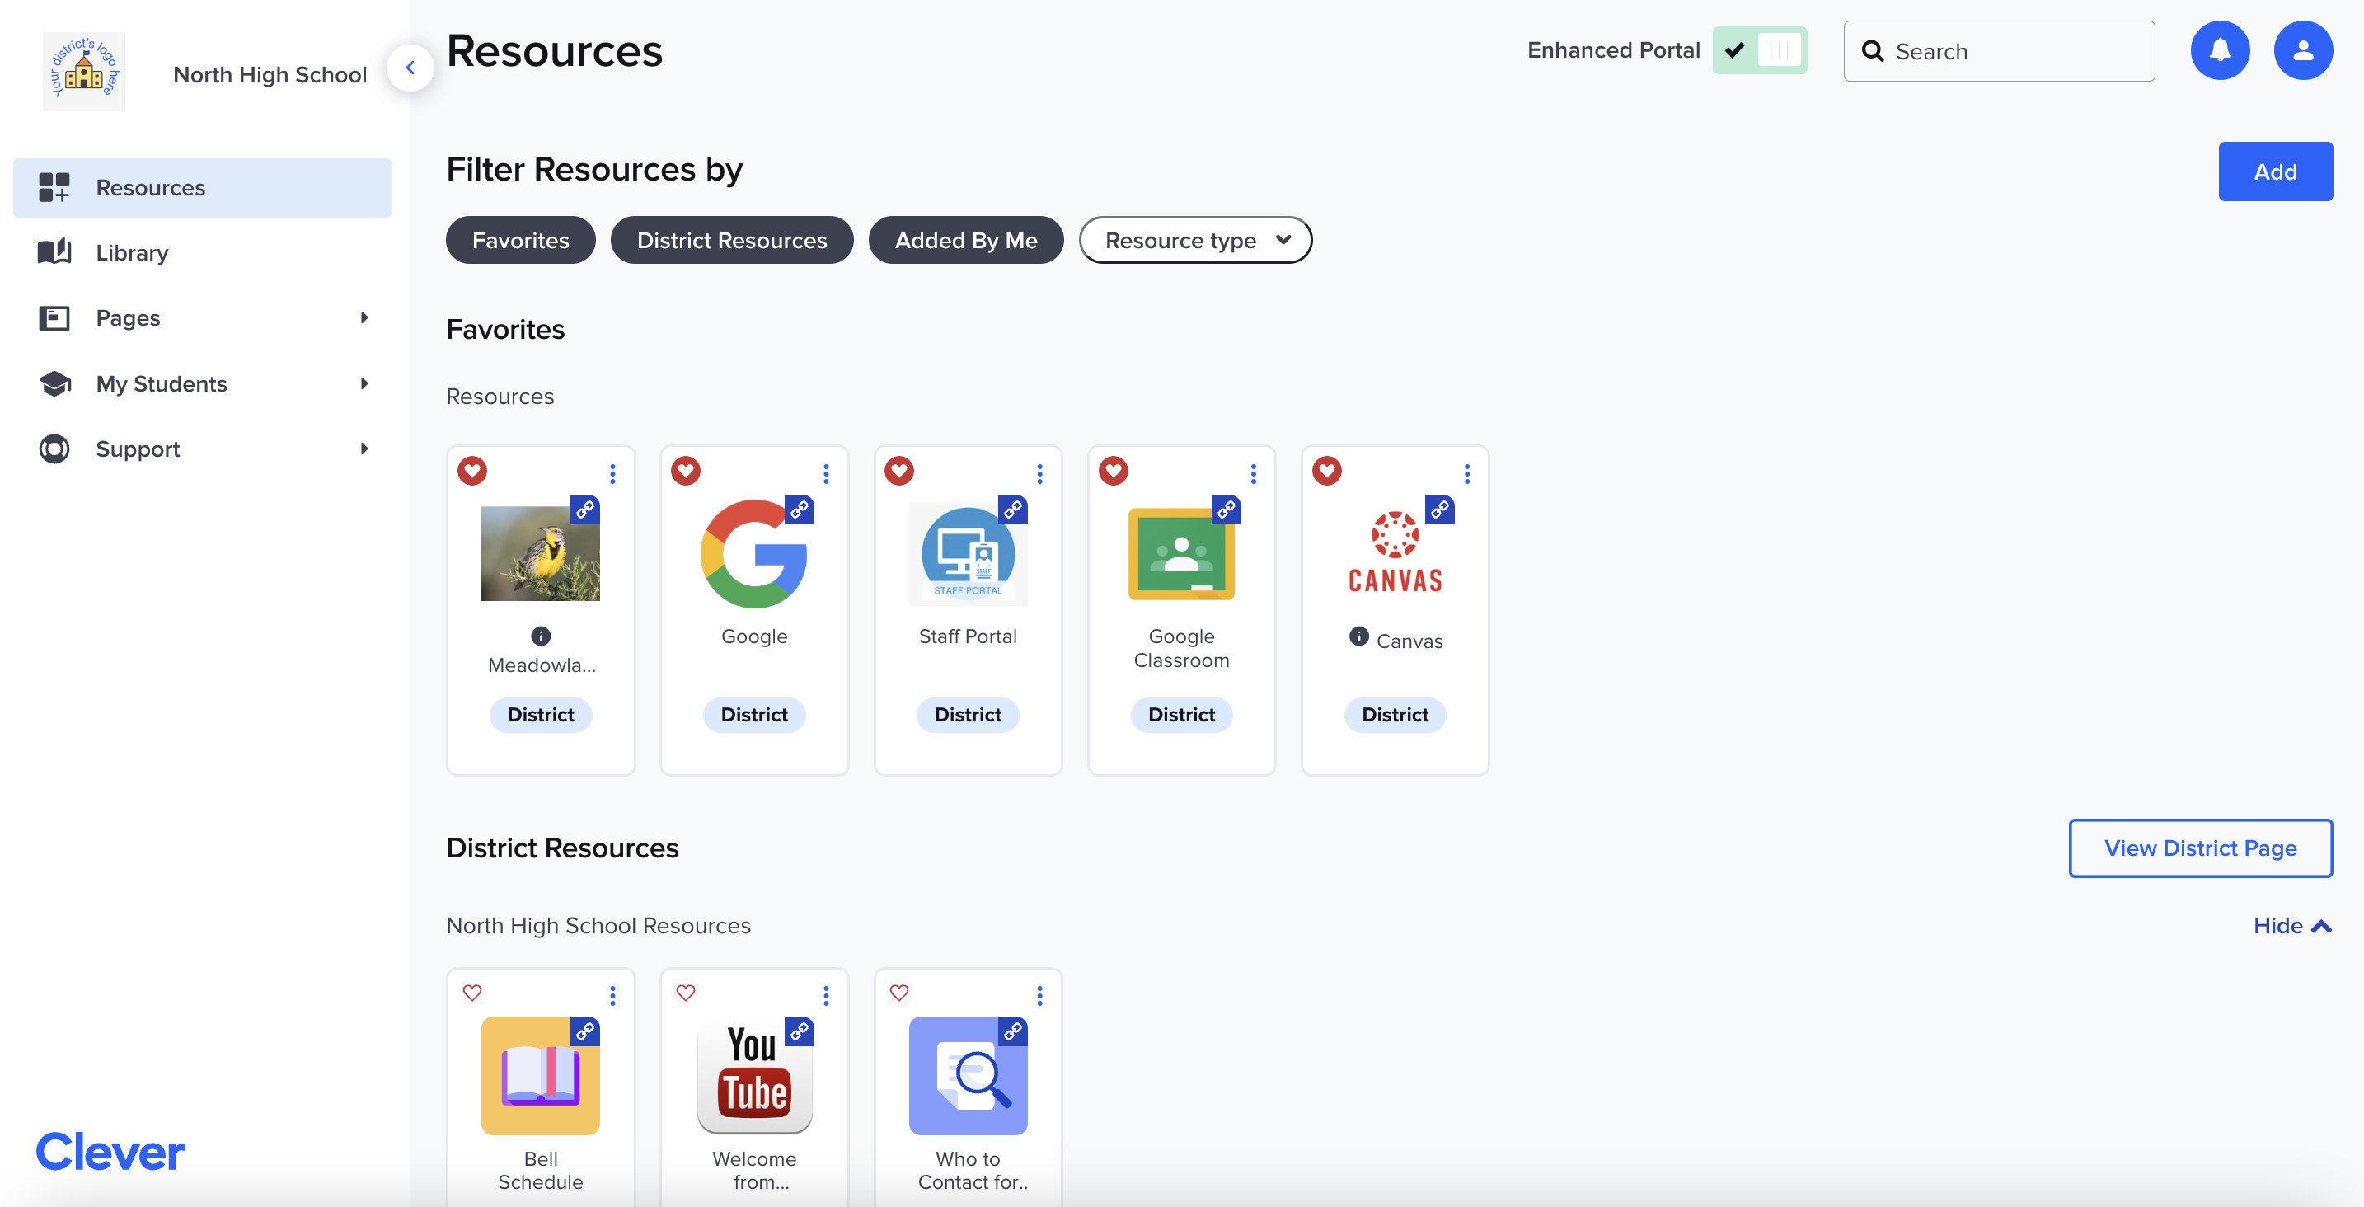Open the Resource type dropdown
The height and width of the screenshot is (1207, 2364).
click(x=1195, y=241)
